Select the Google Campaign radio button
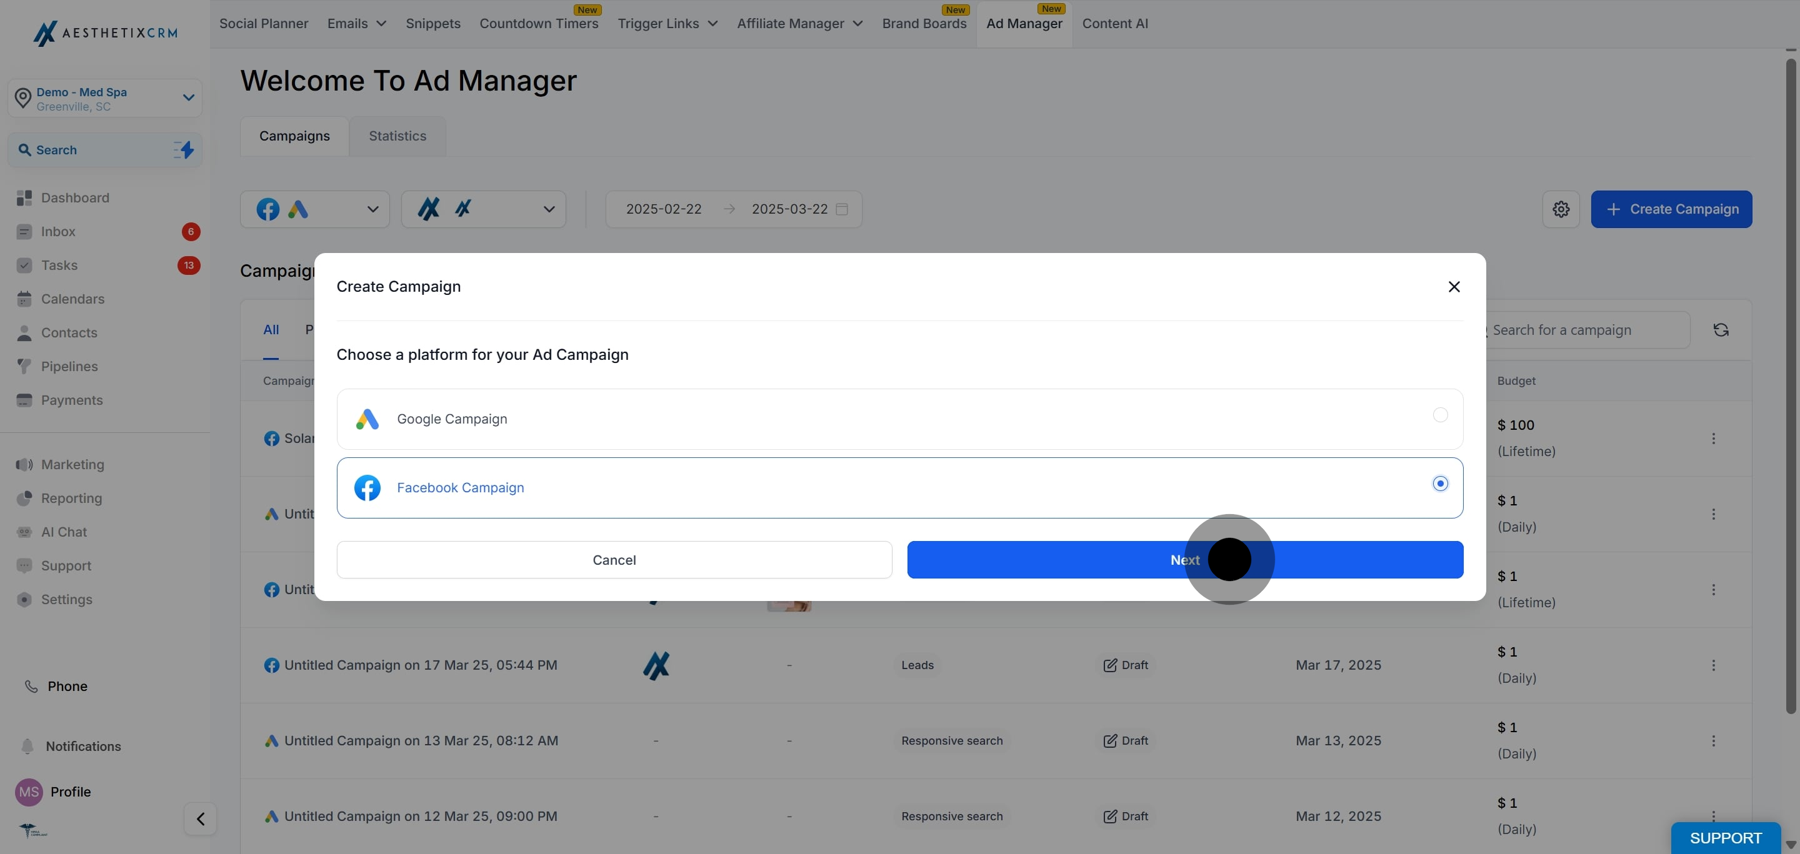 click(x=1440, y=415)
